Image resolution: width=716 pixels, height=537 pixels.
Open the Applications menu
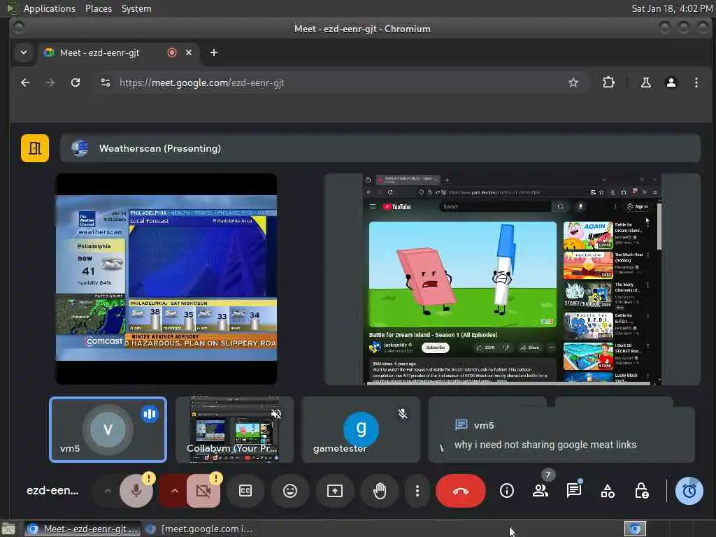click(x=50, y=8)
